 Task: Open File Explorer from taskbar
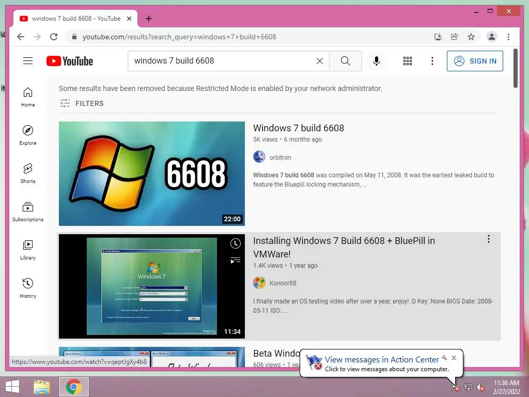[x=42, y=387]
